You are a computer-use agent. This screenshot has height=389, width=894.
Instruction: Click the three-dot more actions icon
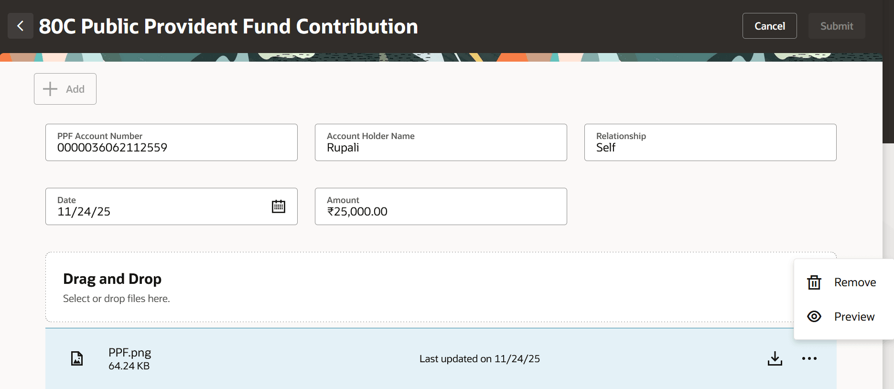809,358
